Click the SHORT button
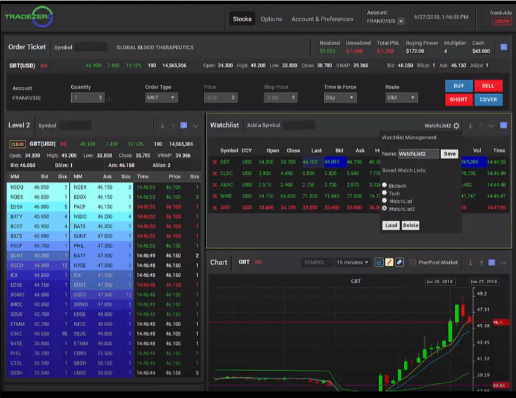 (459, 100)
